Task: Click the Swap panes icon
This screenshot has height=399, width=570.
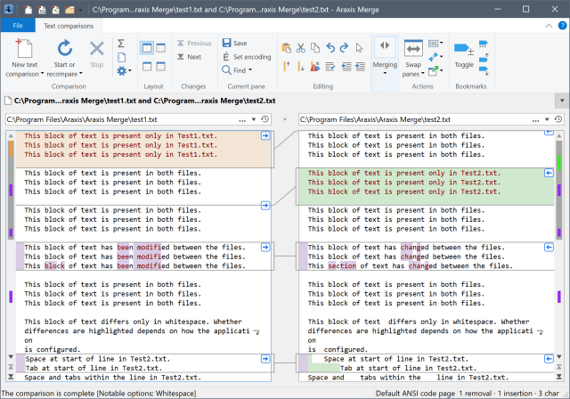Action: (x=413, y=49)
